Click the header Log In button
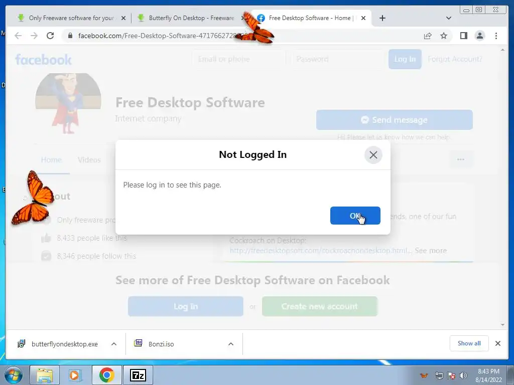 click(405, 59)
